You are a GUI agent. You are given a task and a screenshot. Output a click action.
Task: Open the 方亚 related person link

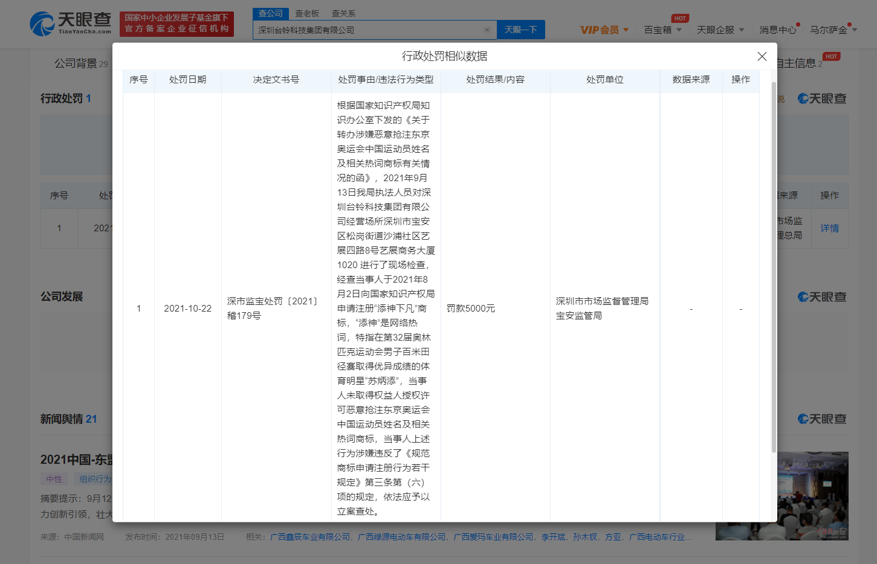point(613,537)
